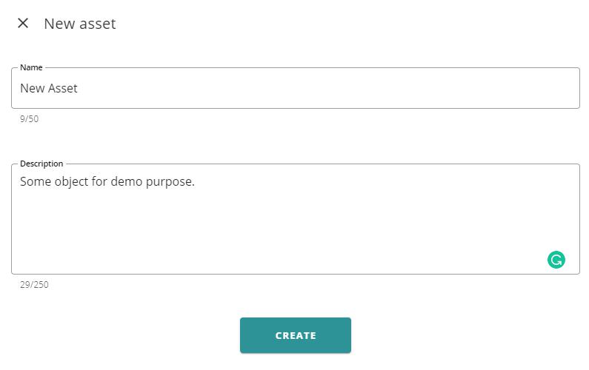589x370 pixels.
Task: Focus the Description text area
Action: click(296, 219)
